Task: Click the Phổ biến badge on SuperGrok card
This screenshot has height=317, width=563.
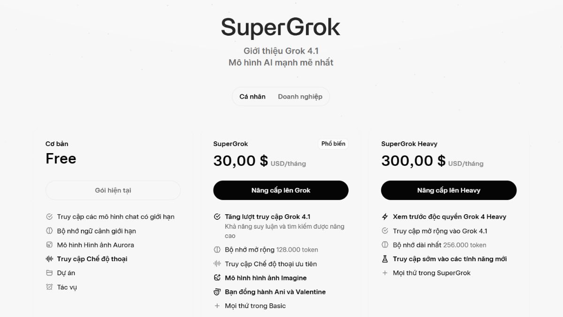Action: [334, 144]
